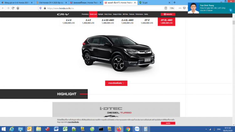Viewport: 235px width, 132px height.
Task: Select the DT E grade
Action: coord(147,21)
